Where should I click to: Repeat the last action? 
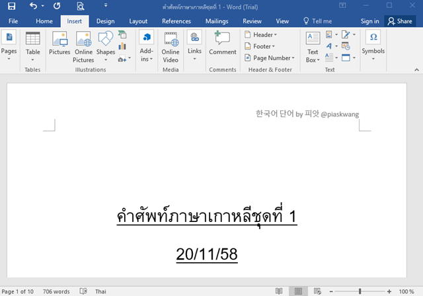coord(57,6)
